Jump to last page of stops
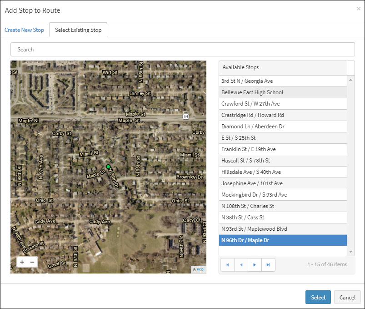This screenshot has width=365, height=309. coord(268,264)
